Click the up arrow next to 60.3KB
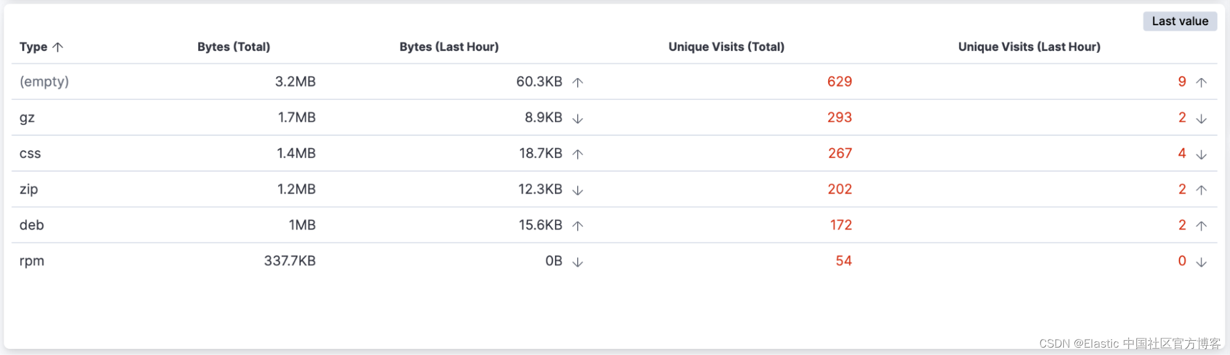1230x355 pixels. coord(577,82)
